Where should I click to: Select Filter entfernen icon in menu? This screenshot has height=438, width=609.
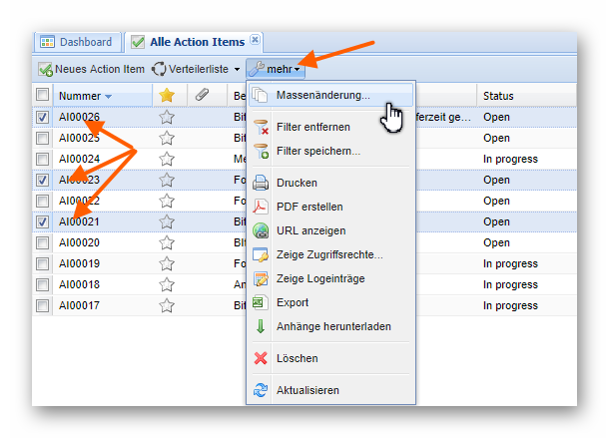point(261,128)
